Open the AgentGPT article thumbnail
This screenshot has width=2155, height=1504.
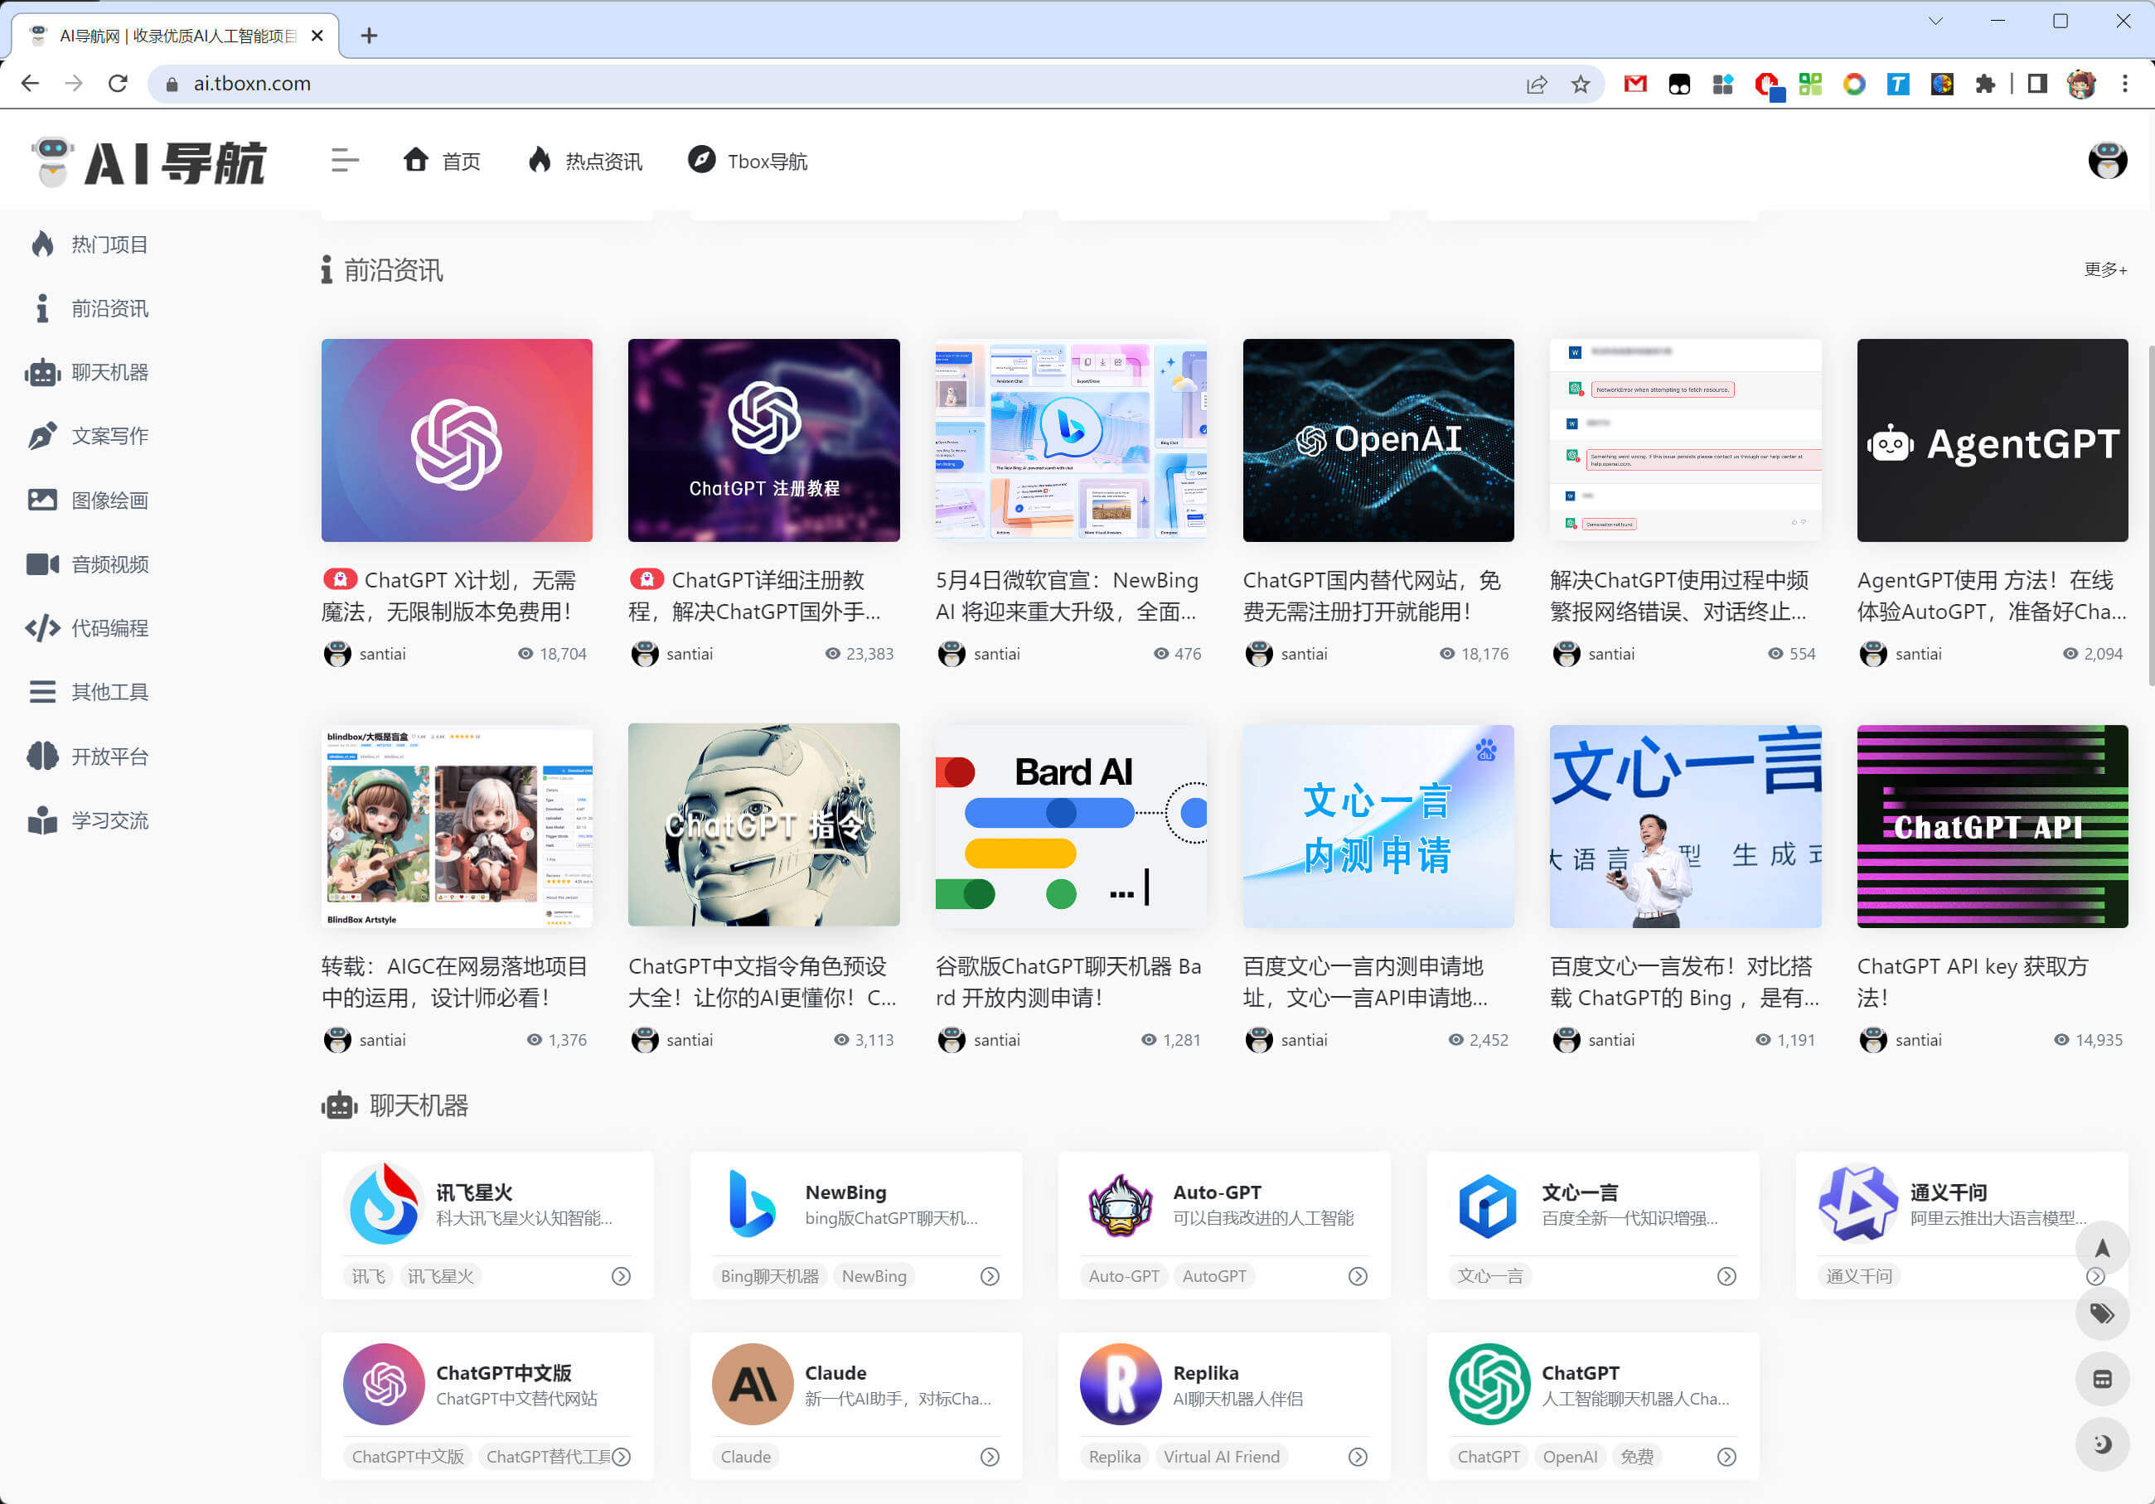pyautogui.click(x=1992, y=440)
